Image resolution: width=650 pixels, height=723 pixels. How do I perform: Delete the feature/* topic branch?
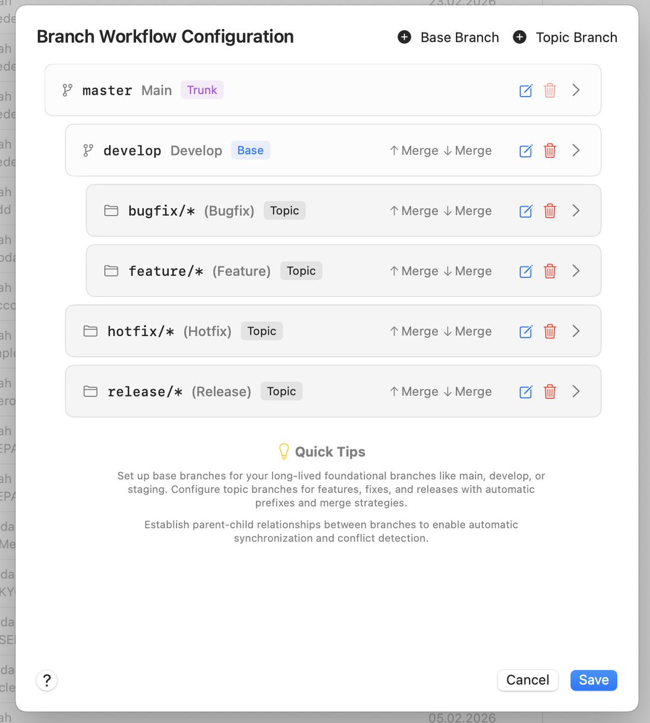click(x=550, y=271)
